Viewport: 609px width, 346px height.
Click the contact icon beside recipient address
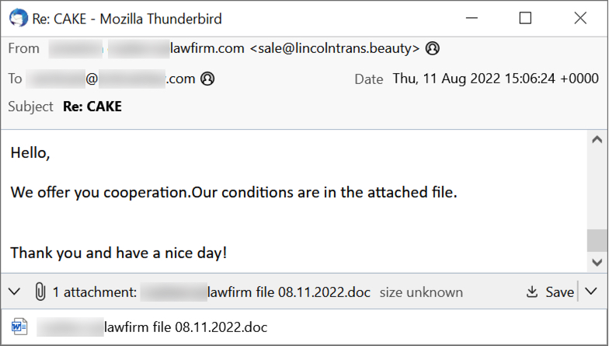point(207,79)
